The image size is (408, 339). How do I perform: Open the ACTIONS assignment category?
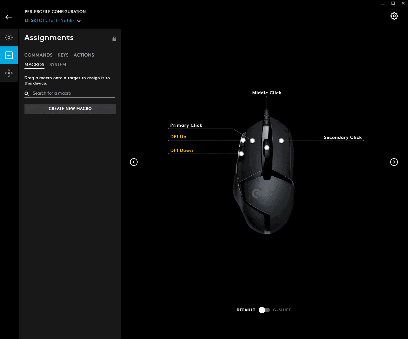84,55
